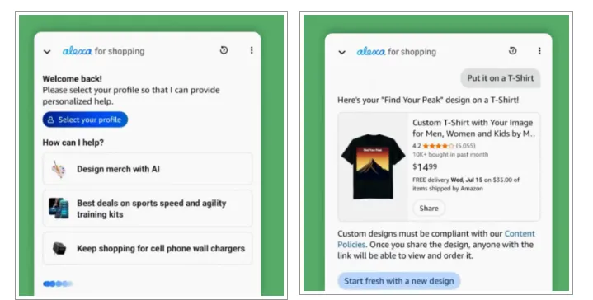Viewport: 593px width, 300px height.
Task: Click the FREE delivery Wed, Jul 15 text
Action: point(466,184)
